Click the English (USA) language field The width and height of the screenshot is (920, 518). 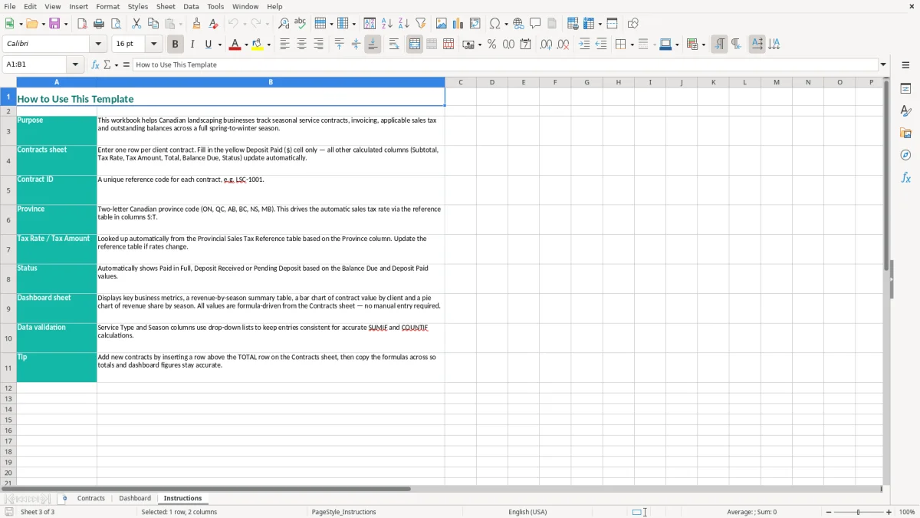(x=527, y=512)
